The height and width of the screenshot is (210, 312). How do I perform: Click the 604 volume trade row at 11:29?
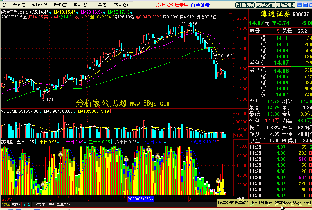pyautogui.click(x=281, y=177)
